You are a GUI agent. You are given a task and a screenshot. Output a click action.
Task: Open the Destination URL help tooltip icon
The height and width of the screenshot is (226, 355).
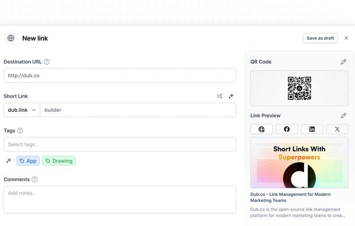click(x=47, y=62)
